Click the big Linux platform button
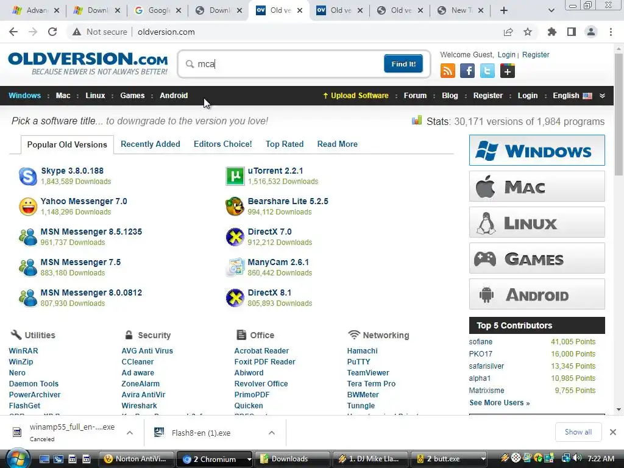624x468 pixels. click(x=537, y=222)
